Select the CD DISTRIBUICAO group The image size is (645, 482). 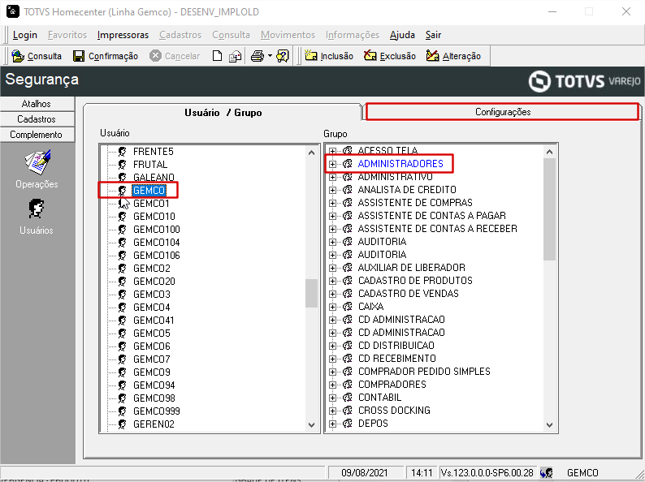point(396,346)
